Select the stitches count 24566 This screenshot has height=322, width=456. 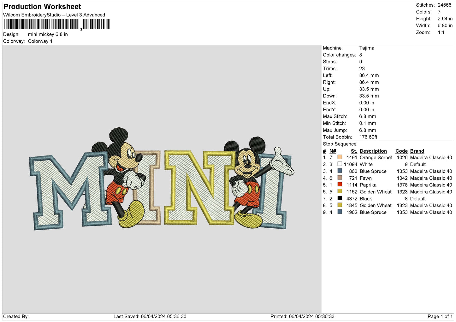[x=444, y=5]
